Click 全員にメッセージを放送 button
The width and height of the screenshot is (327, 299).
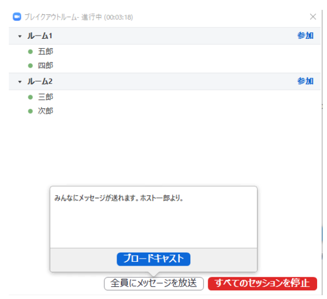pos(154,283)
